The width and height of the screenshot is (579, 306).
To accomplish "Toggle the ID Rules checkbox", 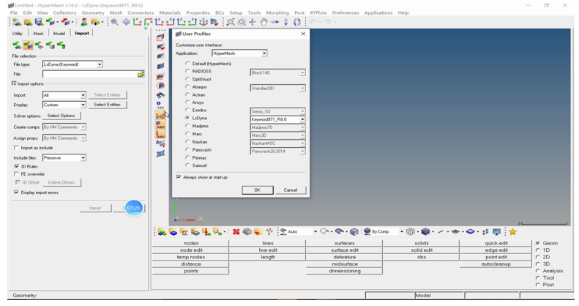I will pos(16,166).
